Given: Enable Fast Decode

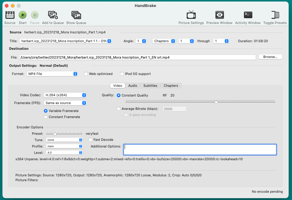Looking at the screenshot, I should [x=90, y=140].
